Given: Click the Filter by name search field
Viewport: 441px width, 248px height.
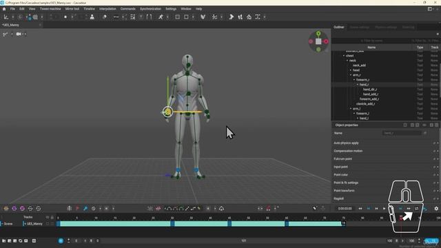Looking at the screenshot, I should (x=371, y=41).
